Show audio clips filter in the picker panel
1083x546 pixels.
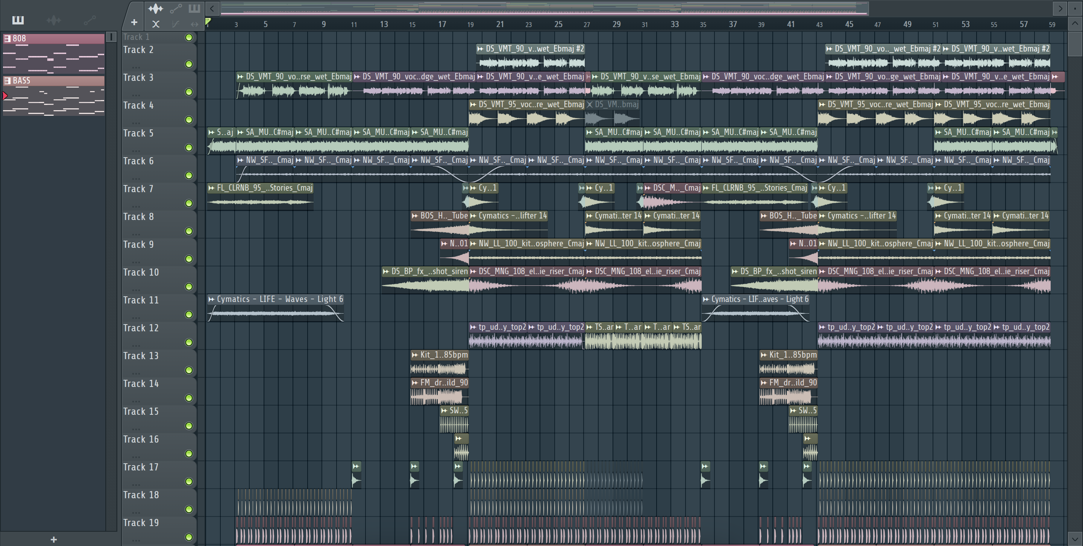point(54,20)
